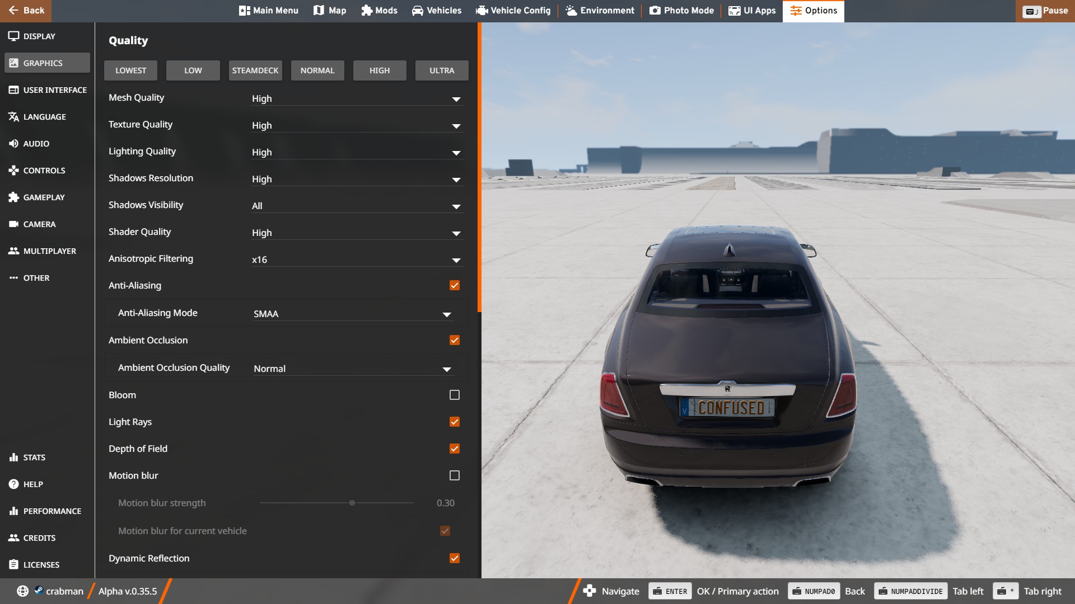
Task: Click the UI Apps icon
Action: pyautogui.click(x=734, y=11)
